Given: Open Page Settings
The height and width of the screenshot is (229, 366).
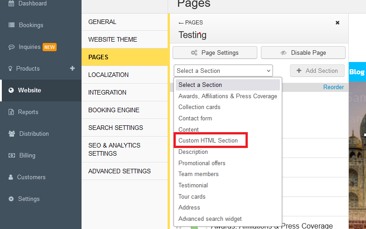Looking at the screenshot, I should pyautogui.click(x=215, y=52).
